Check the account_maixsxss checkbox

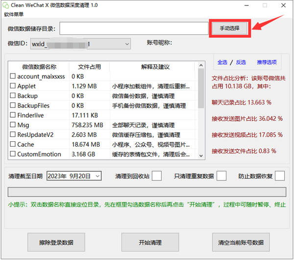pyautogui.click(x=13, y=76)
